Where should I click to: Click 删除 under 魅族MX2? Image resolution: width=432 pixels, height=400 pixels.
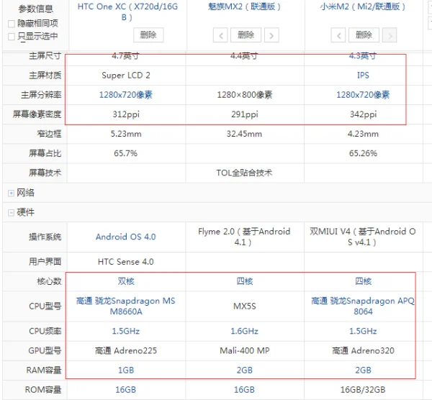pos(246,35)
